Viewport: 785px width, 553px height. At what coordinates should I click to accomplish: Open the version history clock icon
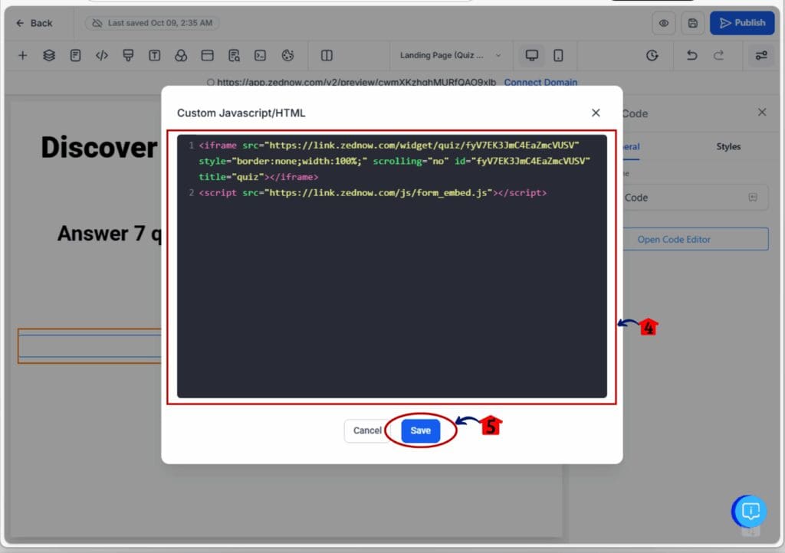click(x=652, y=55)
